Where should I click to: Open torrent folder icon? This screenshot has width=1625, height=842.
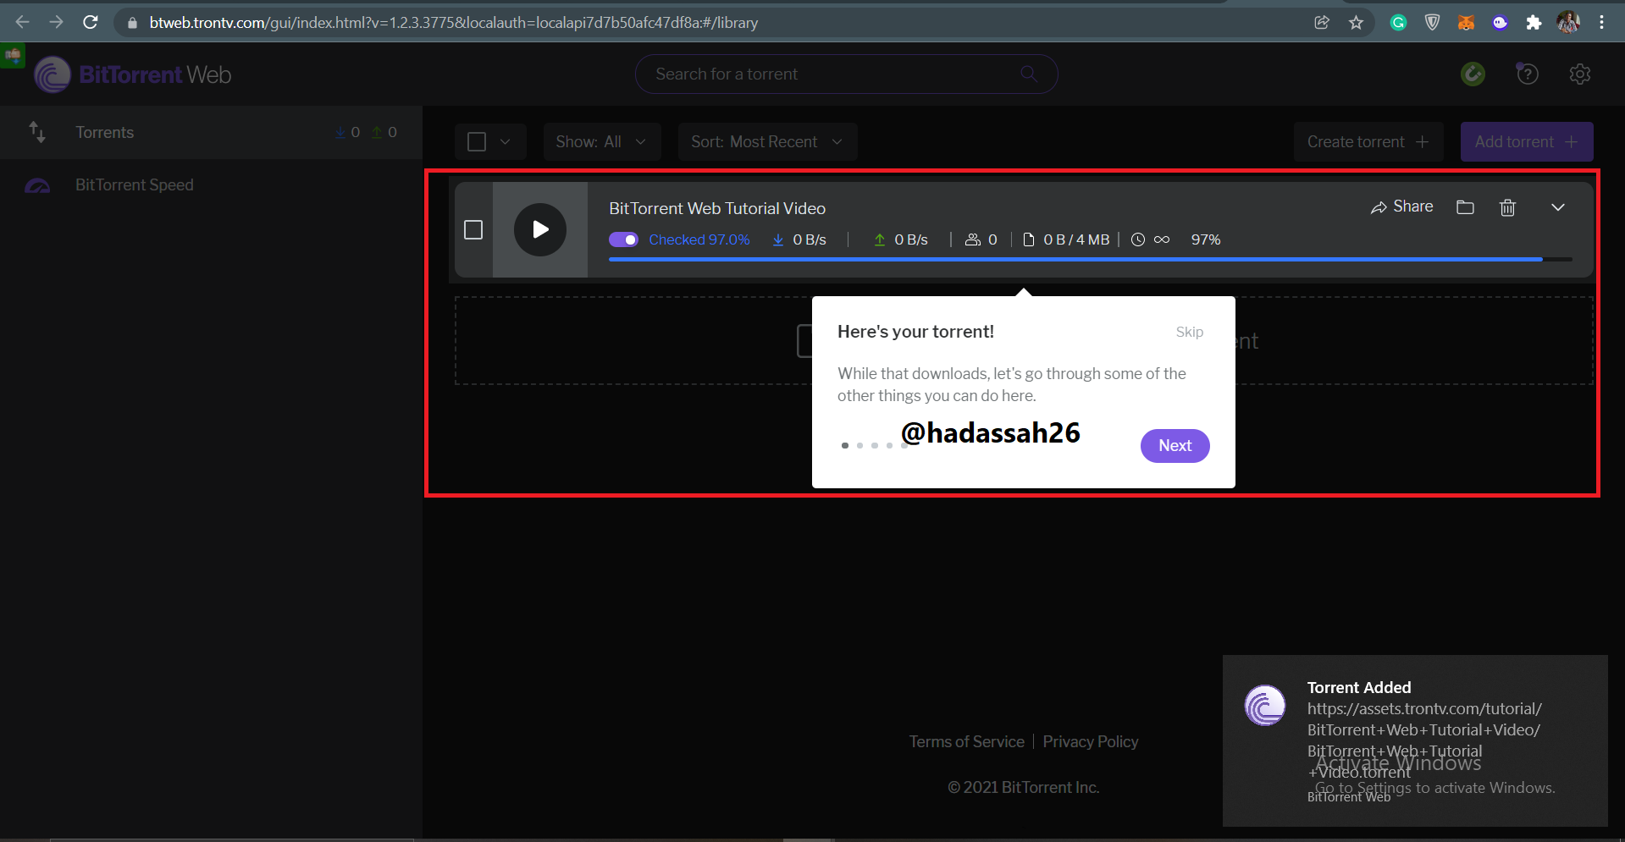point(1465,207)
